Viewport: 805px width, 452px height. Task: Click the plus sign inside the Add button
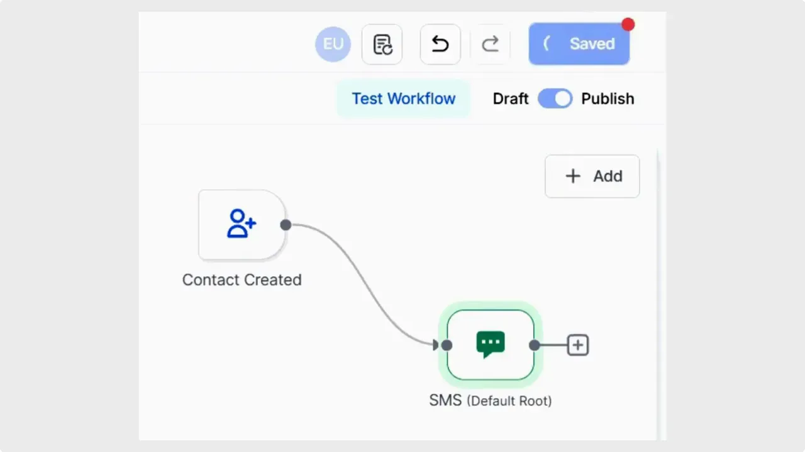coord(573,176)
